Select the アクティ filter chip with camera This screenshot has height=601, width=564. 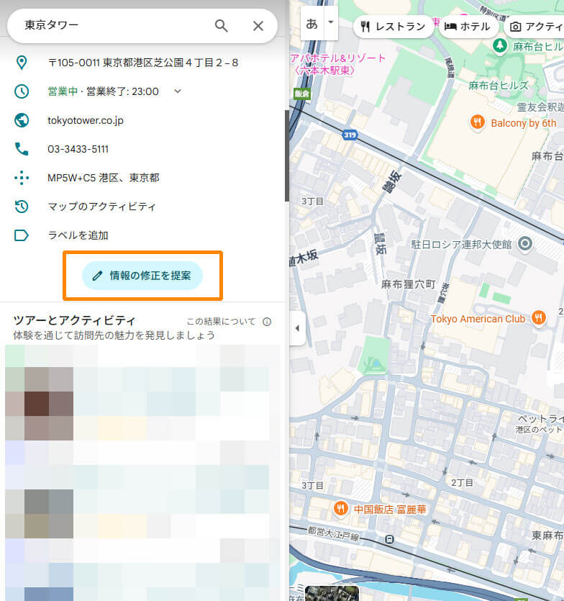(535, 27)
